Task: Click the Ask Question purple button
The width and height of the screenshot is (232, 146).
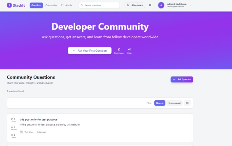Action: tap(182, 79)
